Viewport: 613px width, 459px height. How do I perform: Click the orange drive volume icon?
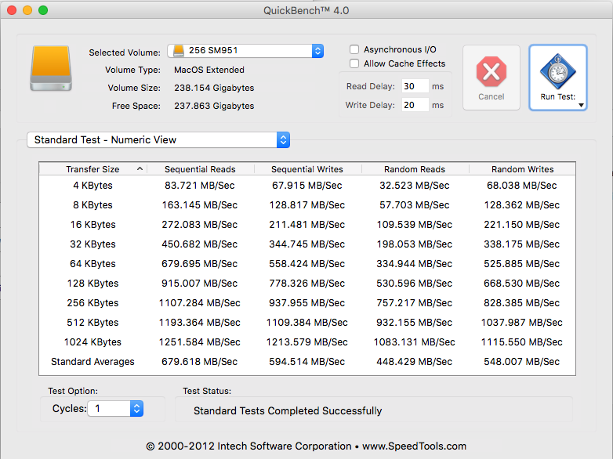click(x=51, y=68)
